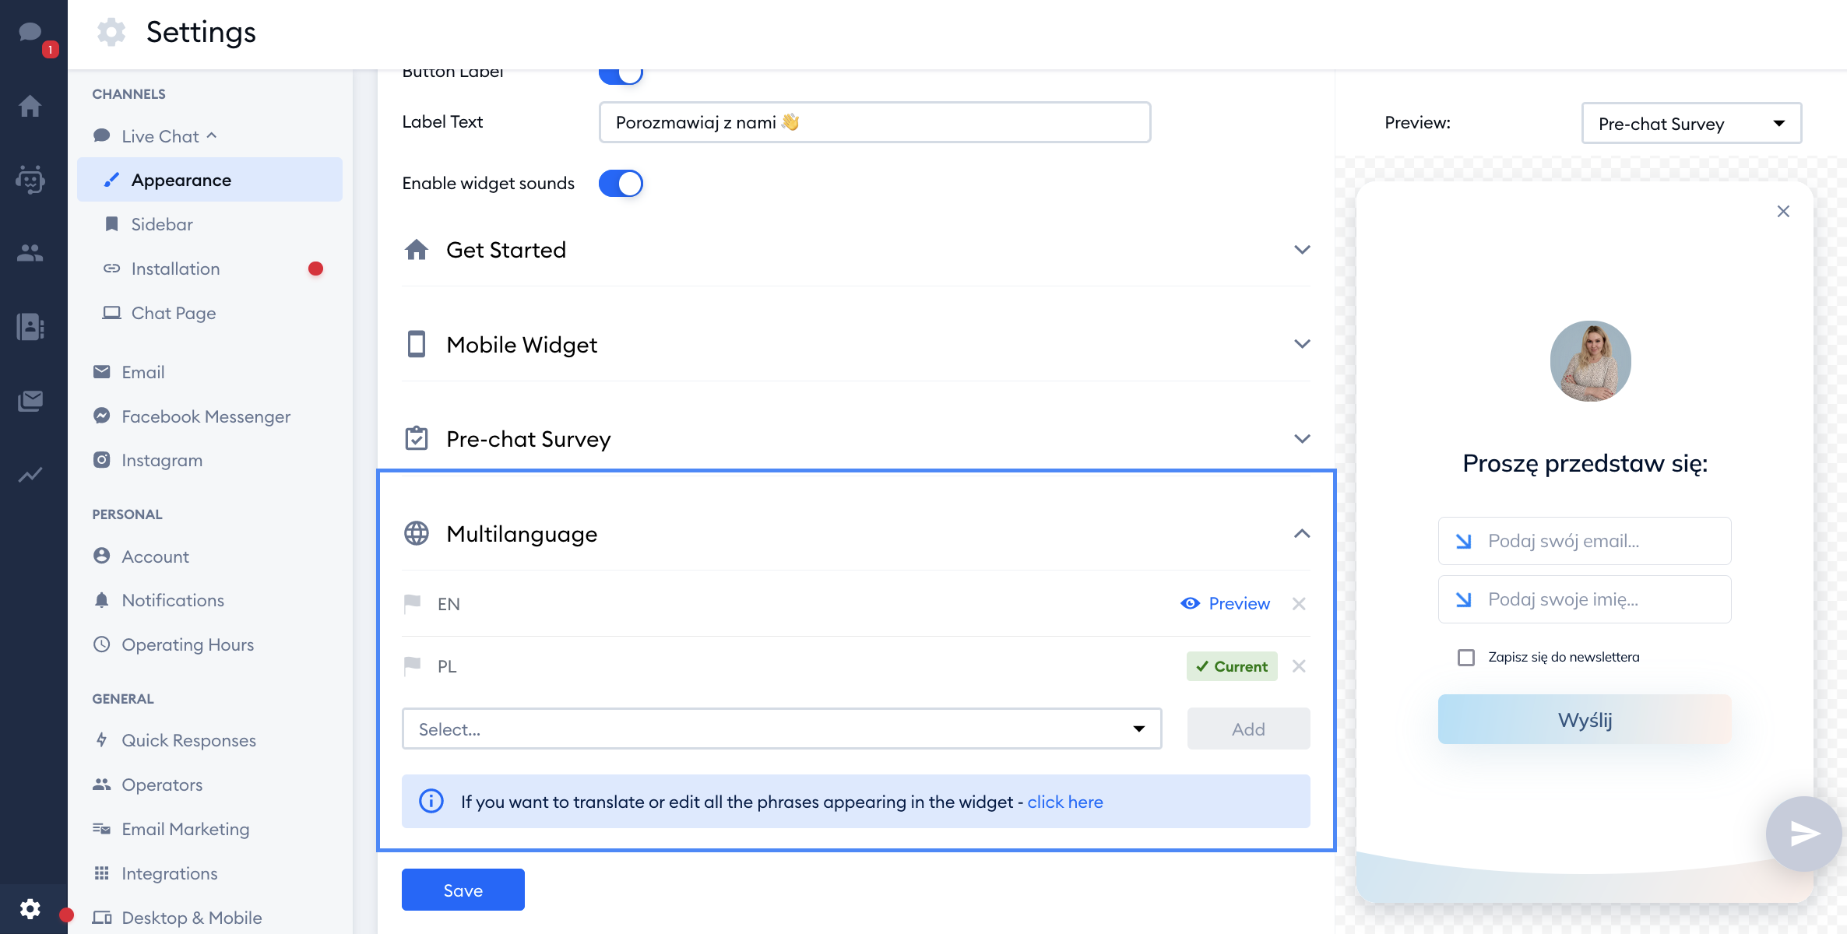Expand the Mobile Widget section

point(1302,344)
